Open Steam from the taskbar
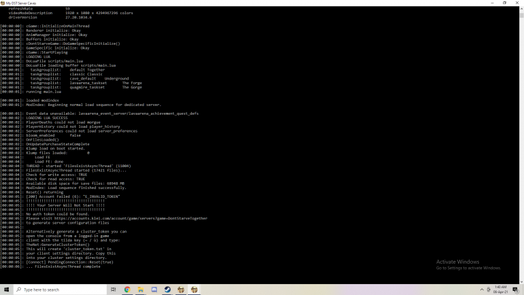 tap(167, 290)
